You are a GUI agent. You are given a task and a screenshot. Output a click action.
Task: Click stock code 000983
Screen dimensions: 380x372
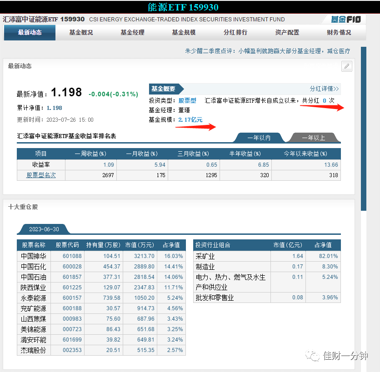point(72,319)
